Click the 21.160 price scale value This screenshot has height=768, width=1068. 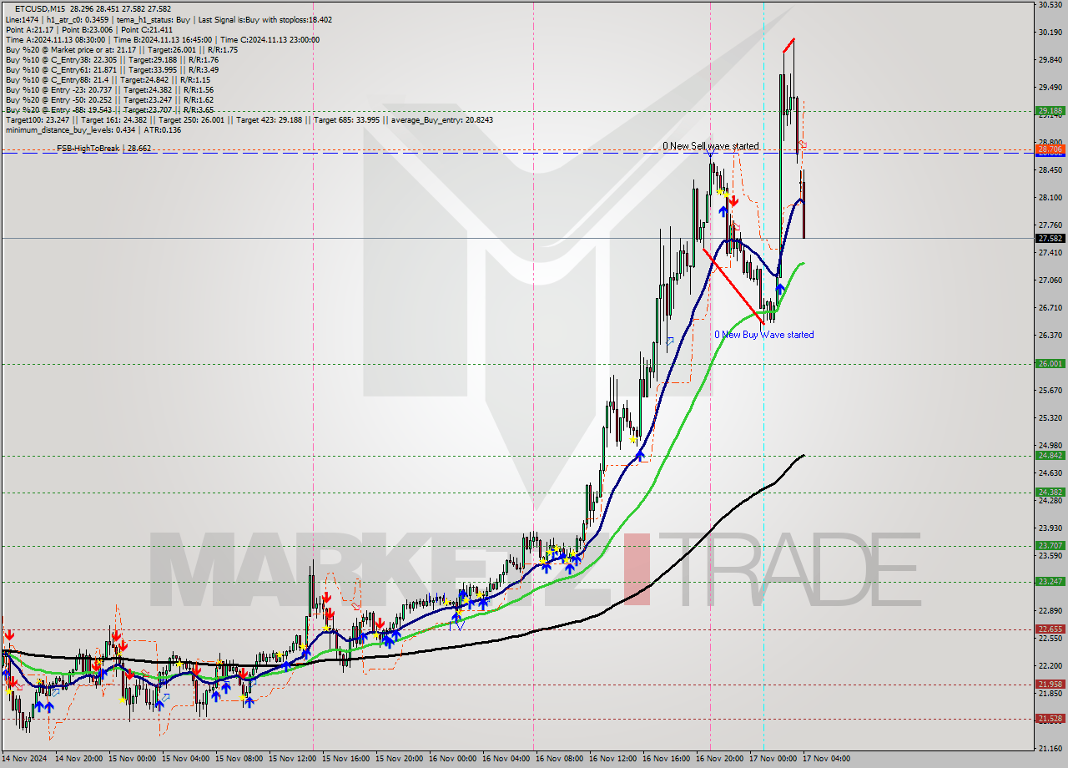tap(1050, 748)
